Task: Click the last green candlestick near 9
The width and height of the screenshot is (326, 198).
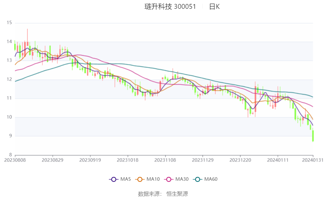Action: click(x=313, y=136)
